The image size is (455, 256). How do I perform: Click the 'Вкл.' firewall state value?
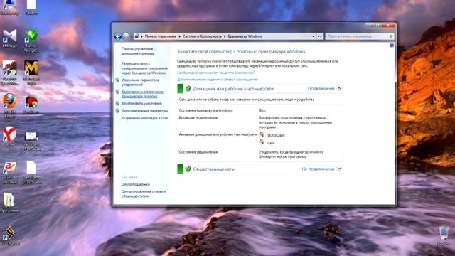pyautogui.click(x=262, y=110)
